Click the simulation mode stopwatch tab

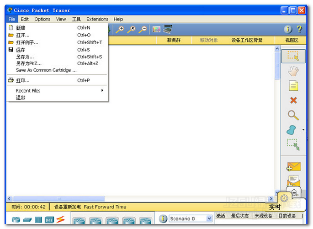click(294, 192)
